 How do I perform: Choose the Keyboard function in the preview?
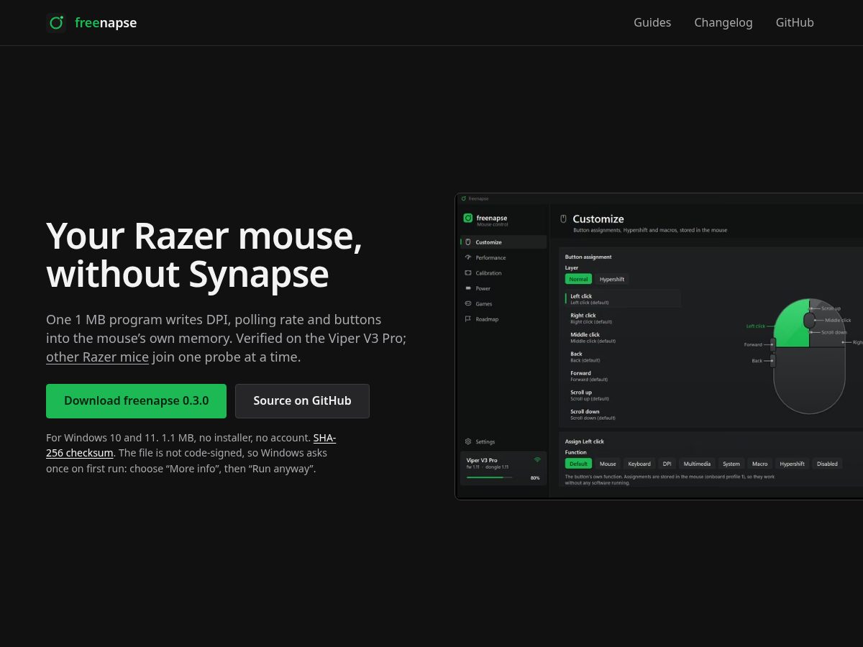tap(639, 464)
